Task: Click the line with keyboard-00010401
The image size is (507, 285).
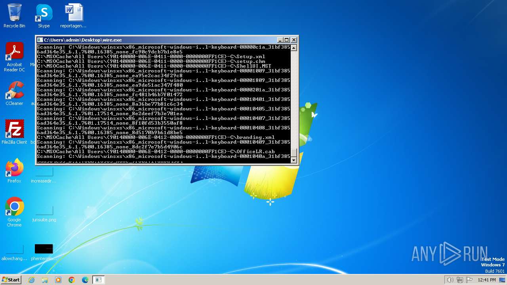Action: coord(164,99)
